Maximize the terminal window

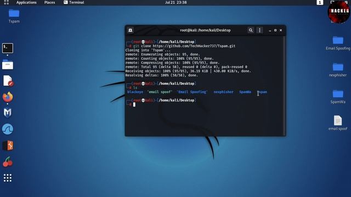(275, 30)
